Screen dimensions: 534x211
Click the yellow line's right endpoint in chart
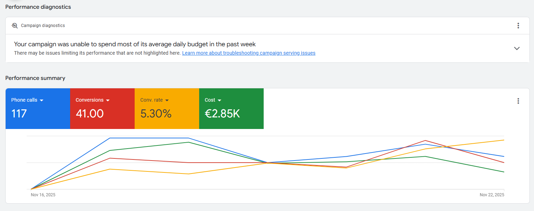503,140
